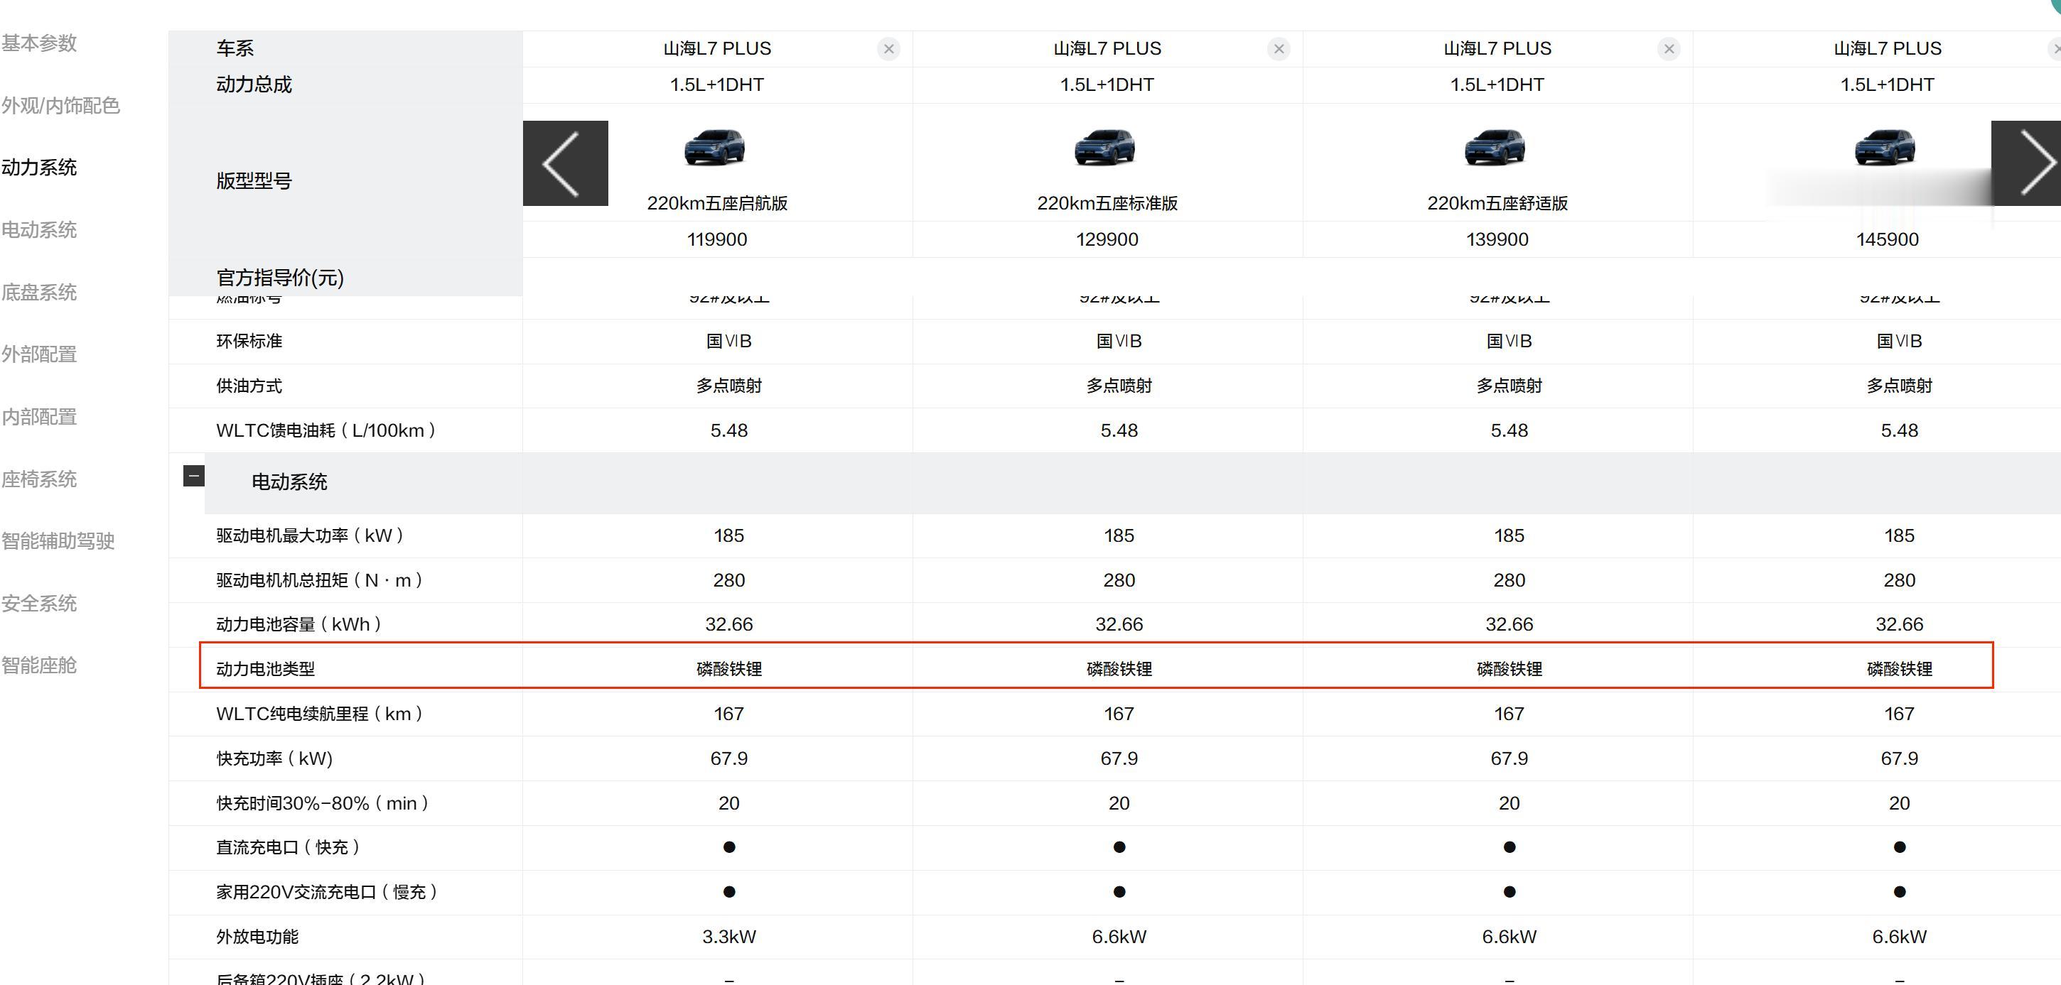Image resolution: width=2061 pixels, height=985 pixels.
Task: Open the 220km五座舒适版 car thumbnail
Action: click(x=1495, y=148)
